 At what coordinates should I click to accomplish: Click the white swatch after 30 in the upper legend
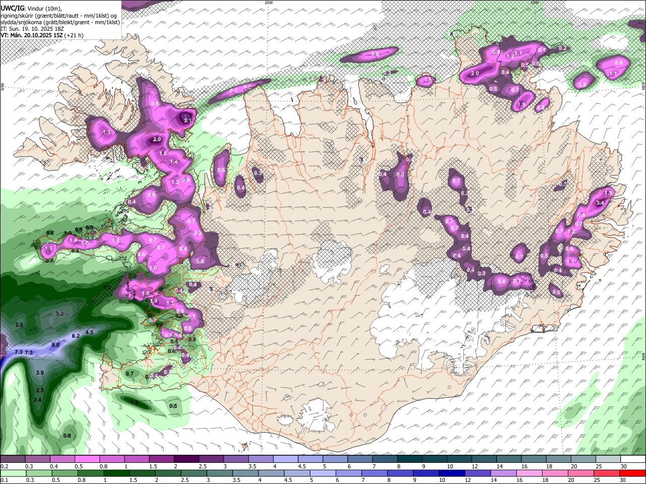(634, 459)
